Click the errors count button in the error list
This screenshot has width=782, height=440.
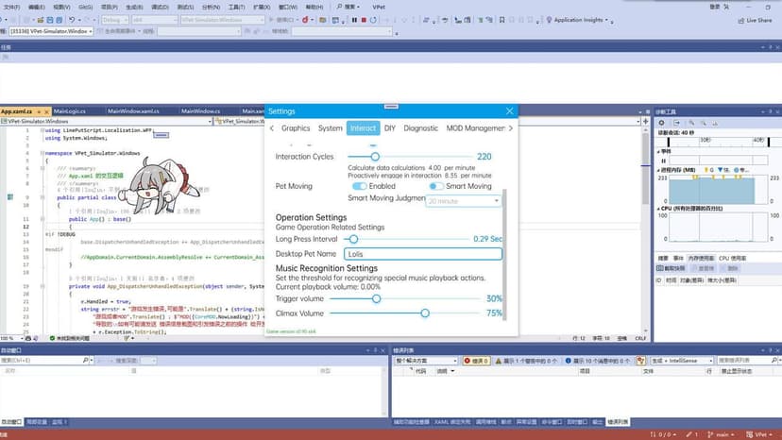click(x=476, y=360)
